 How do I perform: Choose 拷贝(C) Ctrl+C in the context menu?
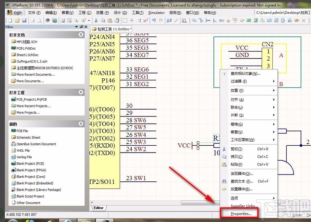(250, 157)
